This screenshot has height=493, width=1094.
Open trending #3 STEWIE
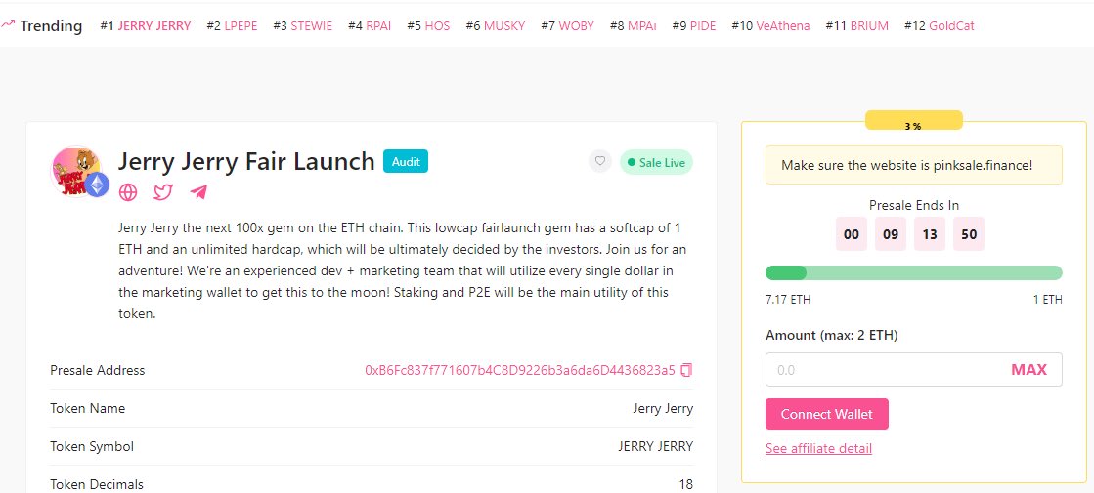[x=303, y=26]
